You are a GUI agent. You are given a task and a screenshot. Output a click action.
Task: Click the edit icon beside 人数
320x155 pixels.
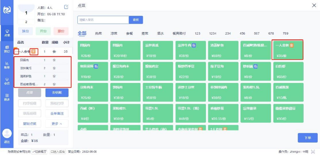point(66,7)
